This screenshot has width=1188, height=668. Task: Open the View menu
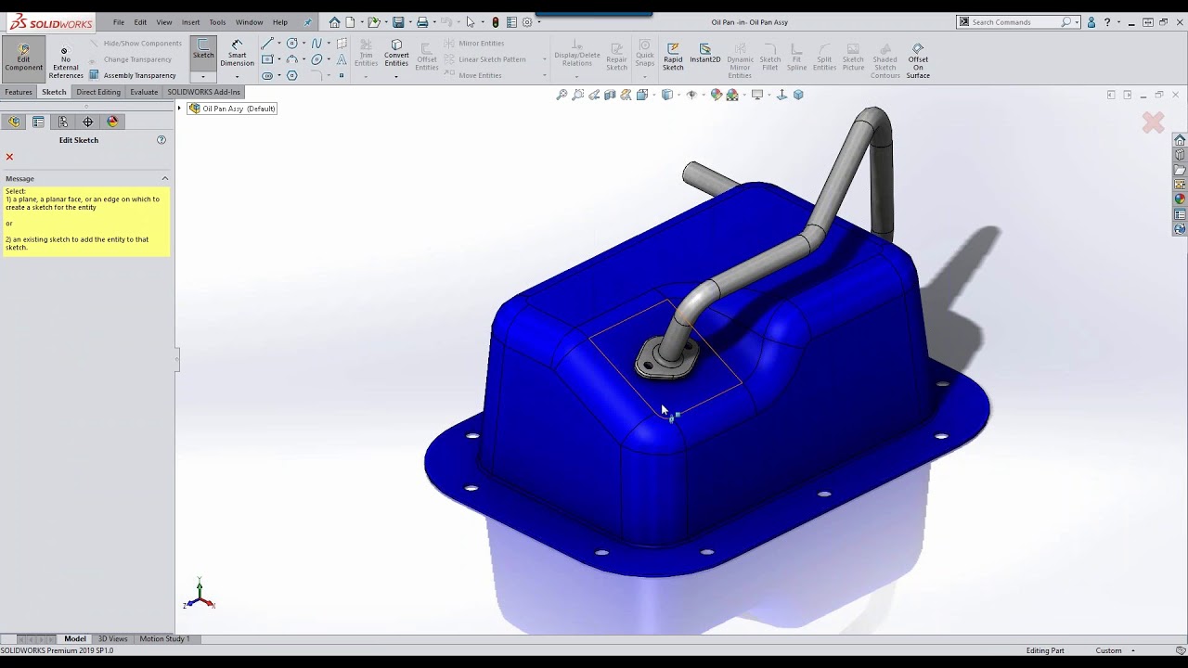pyautogui.click(x=164, y=22)
